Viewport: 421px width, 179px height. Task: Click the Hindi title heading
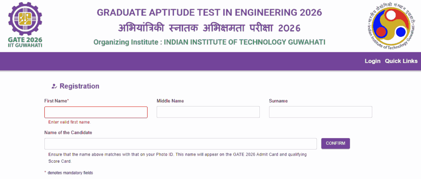click(x=209, y=27)
